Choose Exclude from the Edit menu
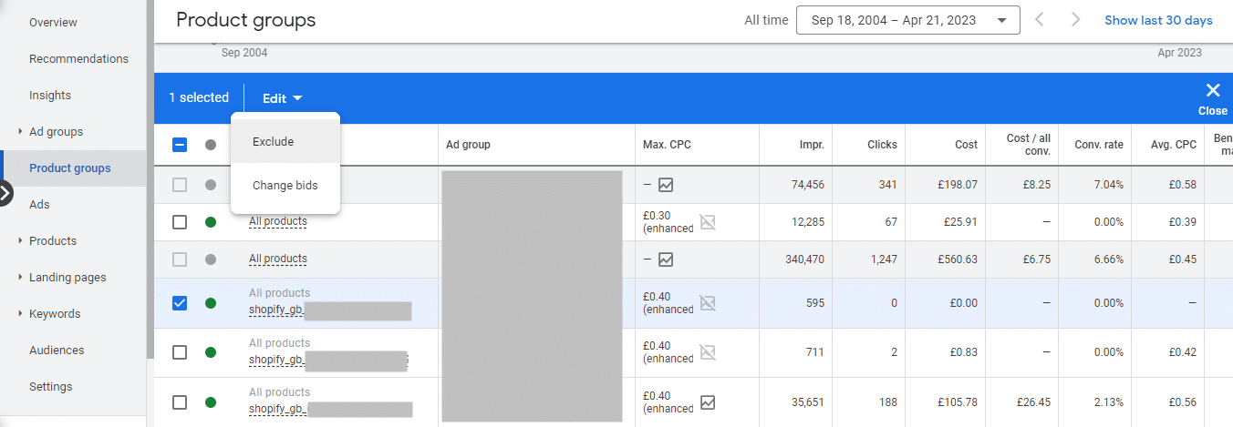 pos(274,142)
